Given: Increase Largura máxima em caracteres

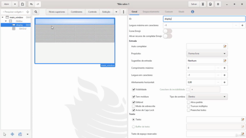Looking at the screenshot, I should pyautogui.click(x=242, y=25).
